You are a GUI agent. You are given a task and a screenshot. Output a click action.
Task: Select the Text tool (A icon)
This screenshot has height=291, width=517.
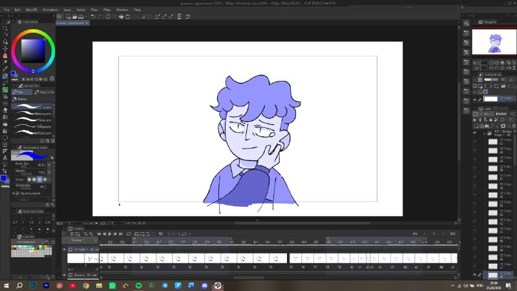[x=5, y=158]
